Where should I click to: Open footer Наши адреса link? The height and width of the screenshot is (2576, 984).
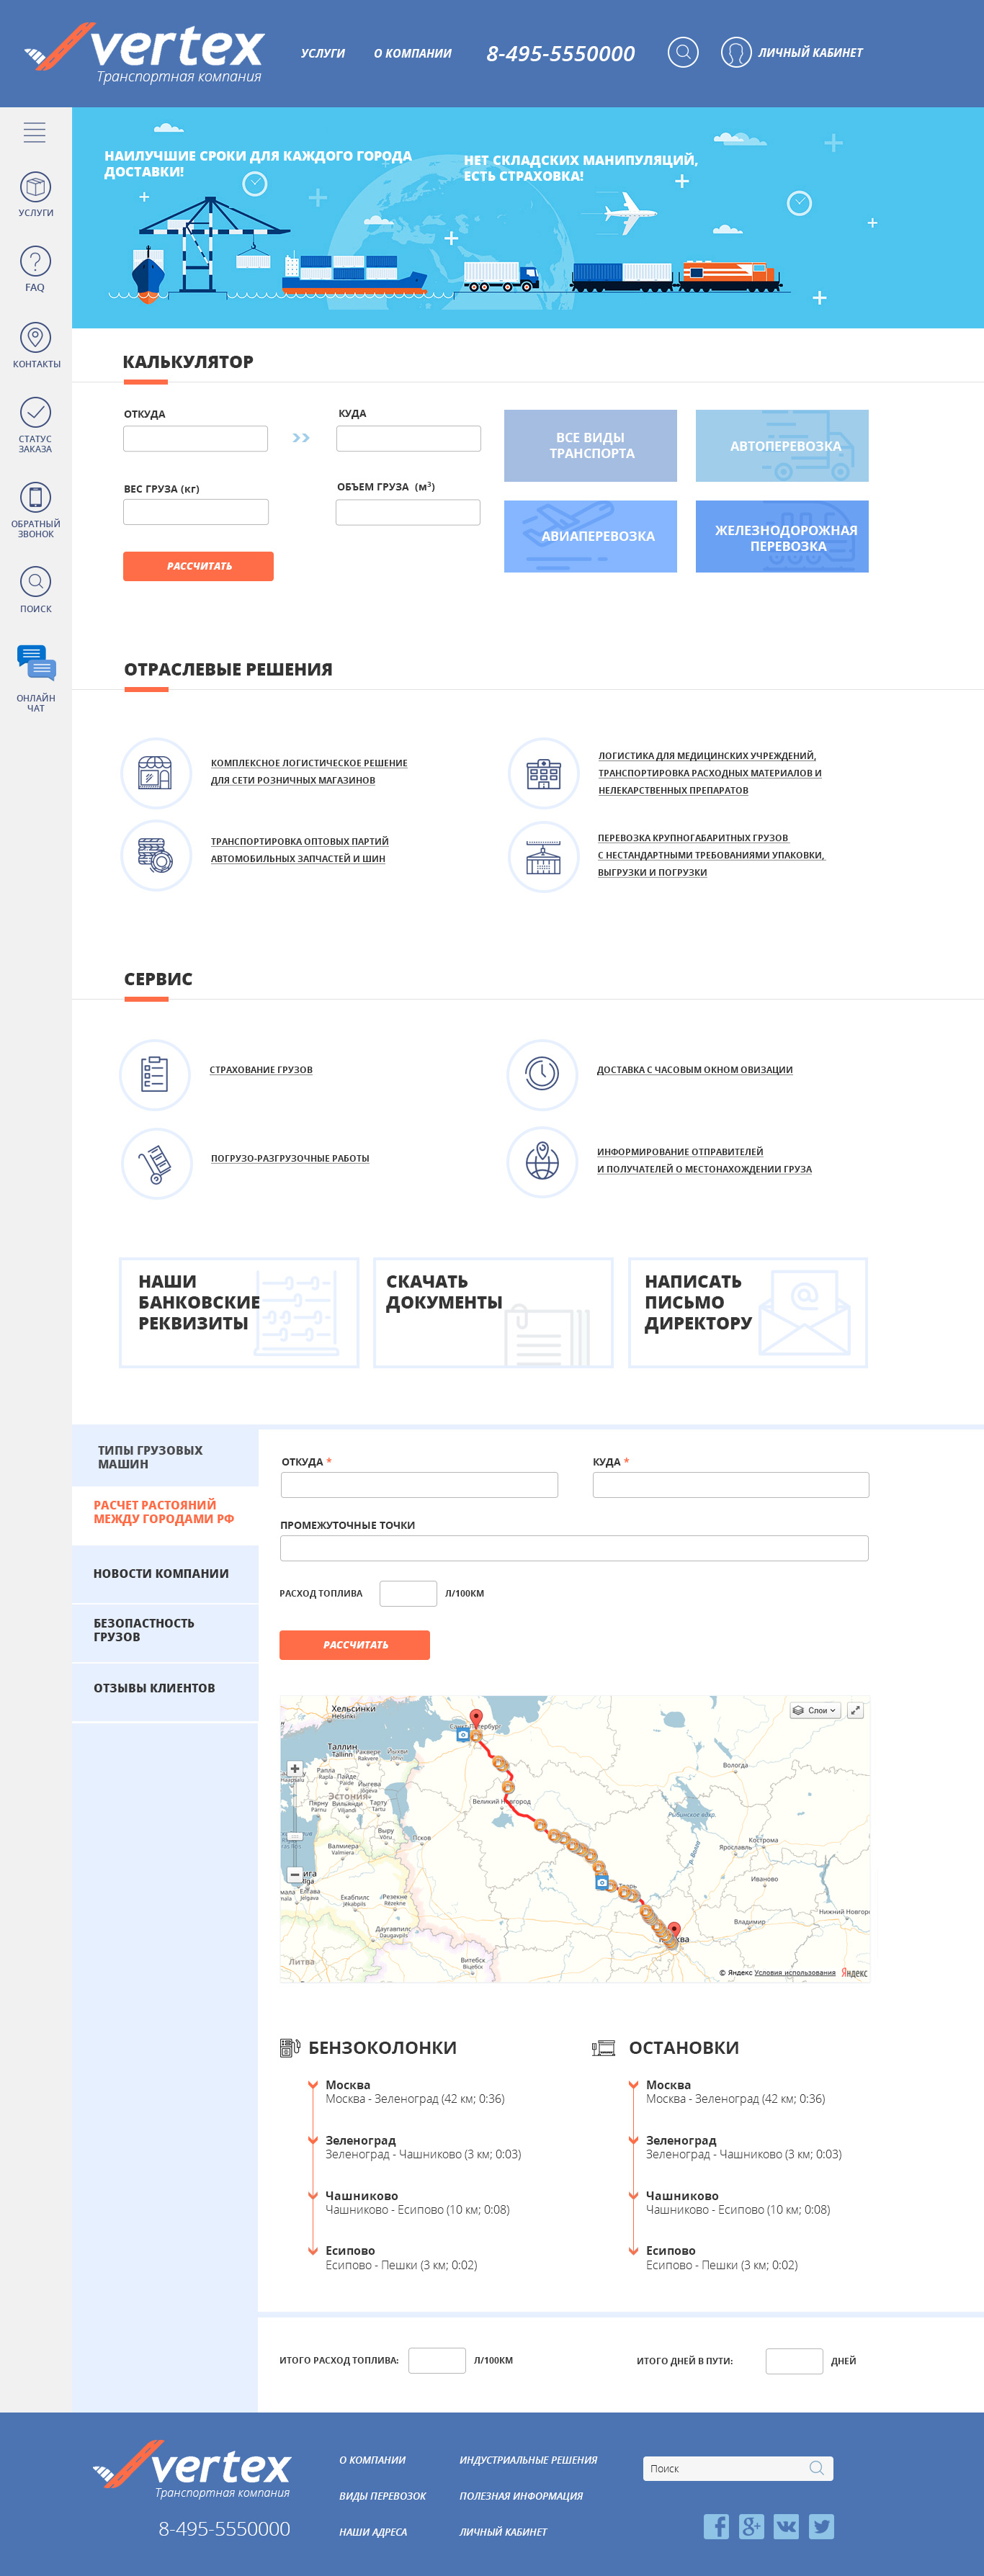point(373,2532)
